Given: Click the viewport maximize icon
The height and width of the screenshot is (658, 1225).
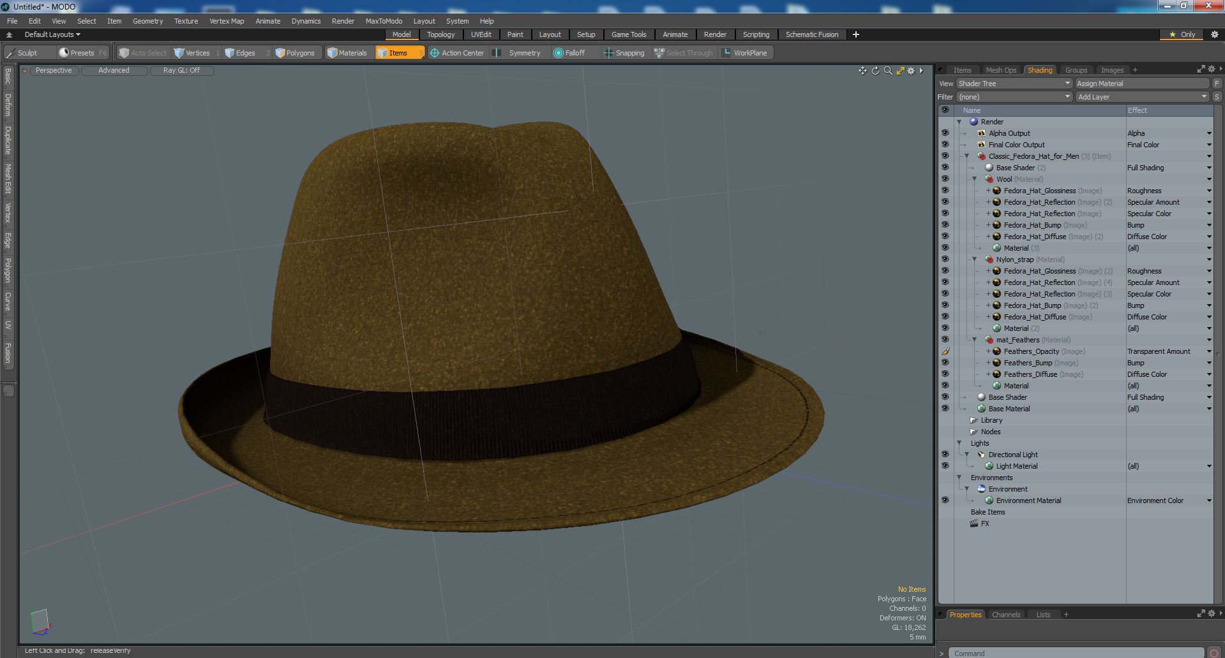Looking at the screenshot, I should tap(900, 71).
